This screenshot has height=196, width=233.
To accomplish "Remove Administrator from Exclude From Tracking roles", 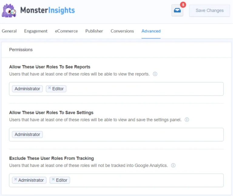I will (15, 179).
